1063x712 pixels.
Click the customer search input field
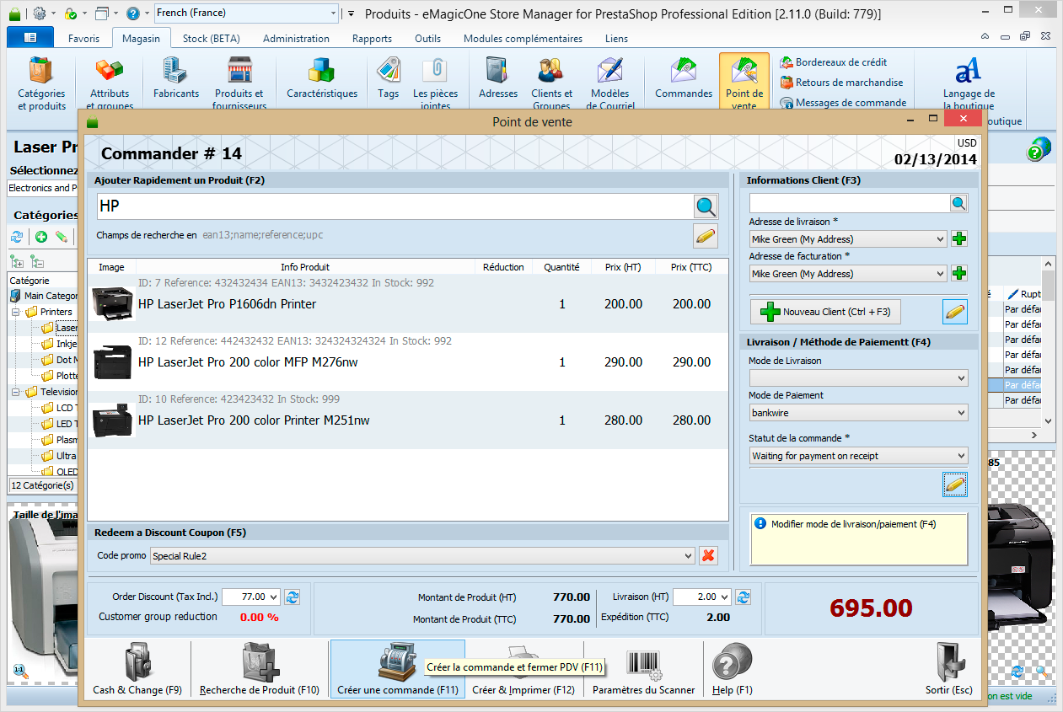849,203
